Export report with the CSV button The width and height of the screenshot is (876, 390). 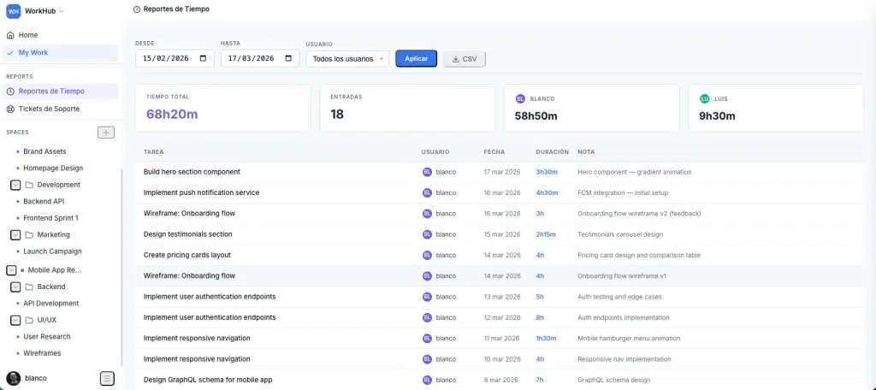pyautogui.click(x=465, y=59)
